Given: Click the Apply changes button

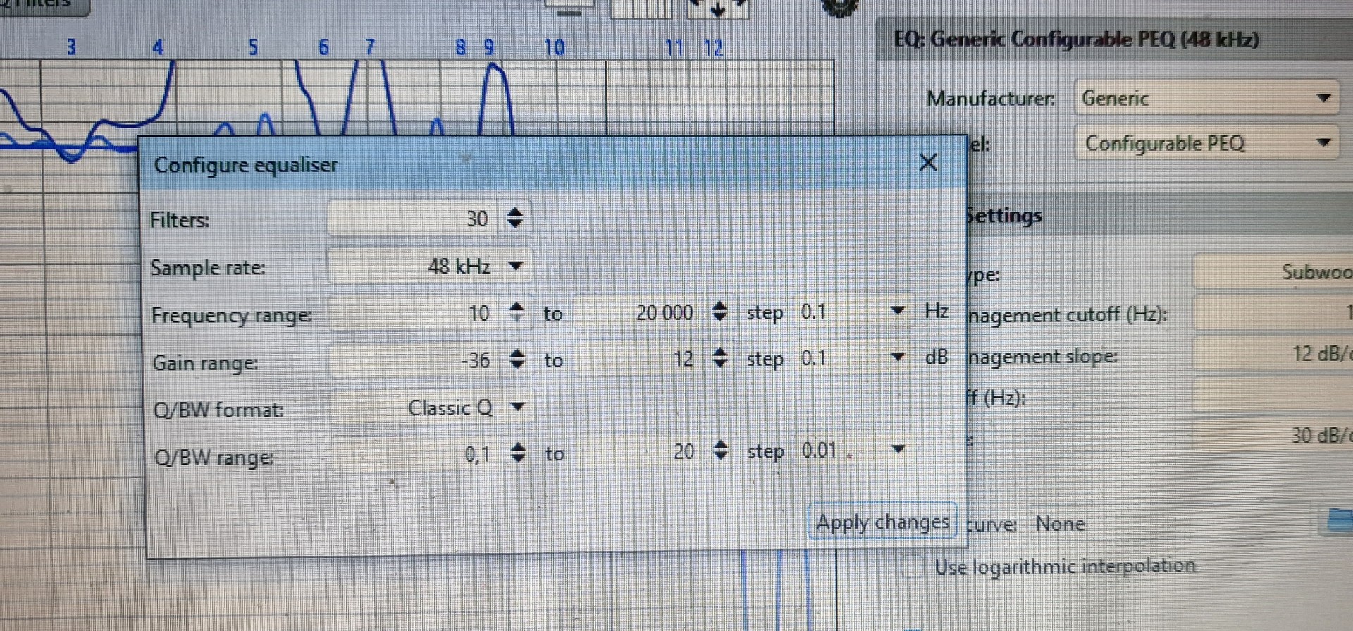Looking at the screenshot, I should (x=882, y=522).
